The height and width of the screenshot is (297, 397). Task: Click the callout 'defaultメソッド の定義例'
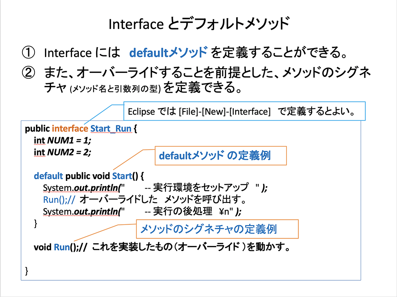click(x=221, y=156)
